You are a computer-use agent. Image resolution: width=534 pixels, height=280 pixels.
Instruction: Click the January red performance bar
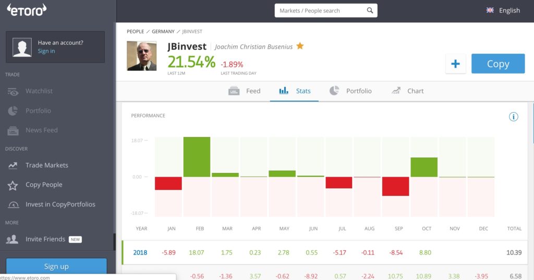tap(168, 183)
